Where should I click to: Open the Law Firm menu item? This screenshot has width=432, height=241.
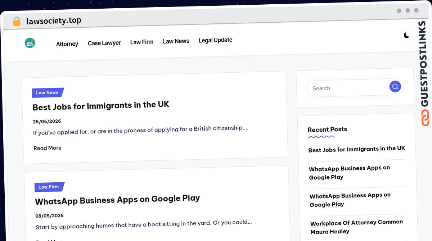point(141,42)
